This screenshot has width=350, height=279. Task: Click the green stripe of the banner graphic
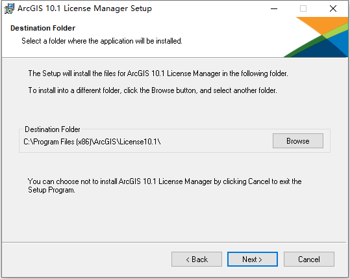[x=307, y=46]
